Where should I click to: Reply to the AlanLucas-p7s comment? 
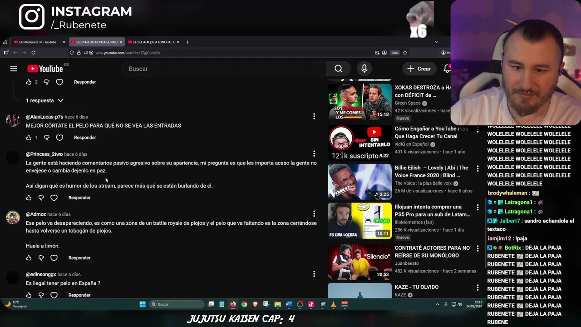(x=85, y=138)
